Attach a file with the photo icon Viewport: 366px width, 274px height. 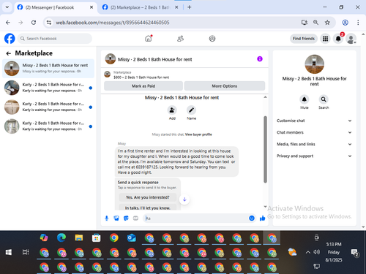116,218
